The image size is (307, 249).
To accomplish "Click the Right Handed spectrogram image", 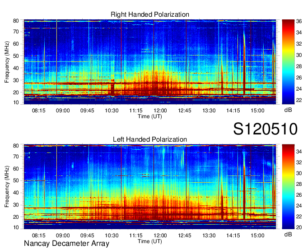I will coord(150,62).
